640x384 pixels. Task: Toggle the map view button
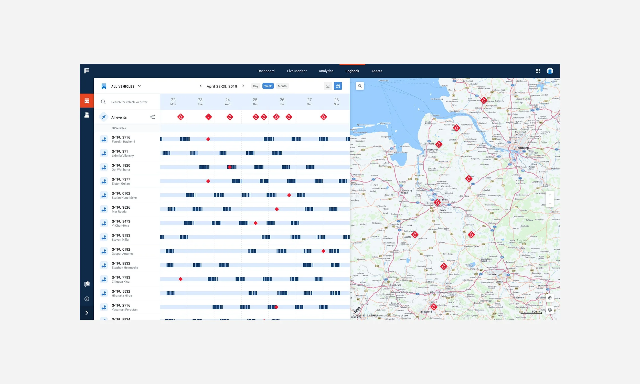coord(338,86)
